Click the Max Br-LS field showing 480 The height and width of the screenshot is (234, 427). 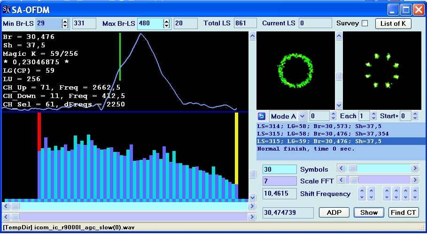tap(150, 23)
